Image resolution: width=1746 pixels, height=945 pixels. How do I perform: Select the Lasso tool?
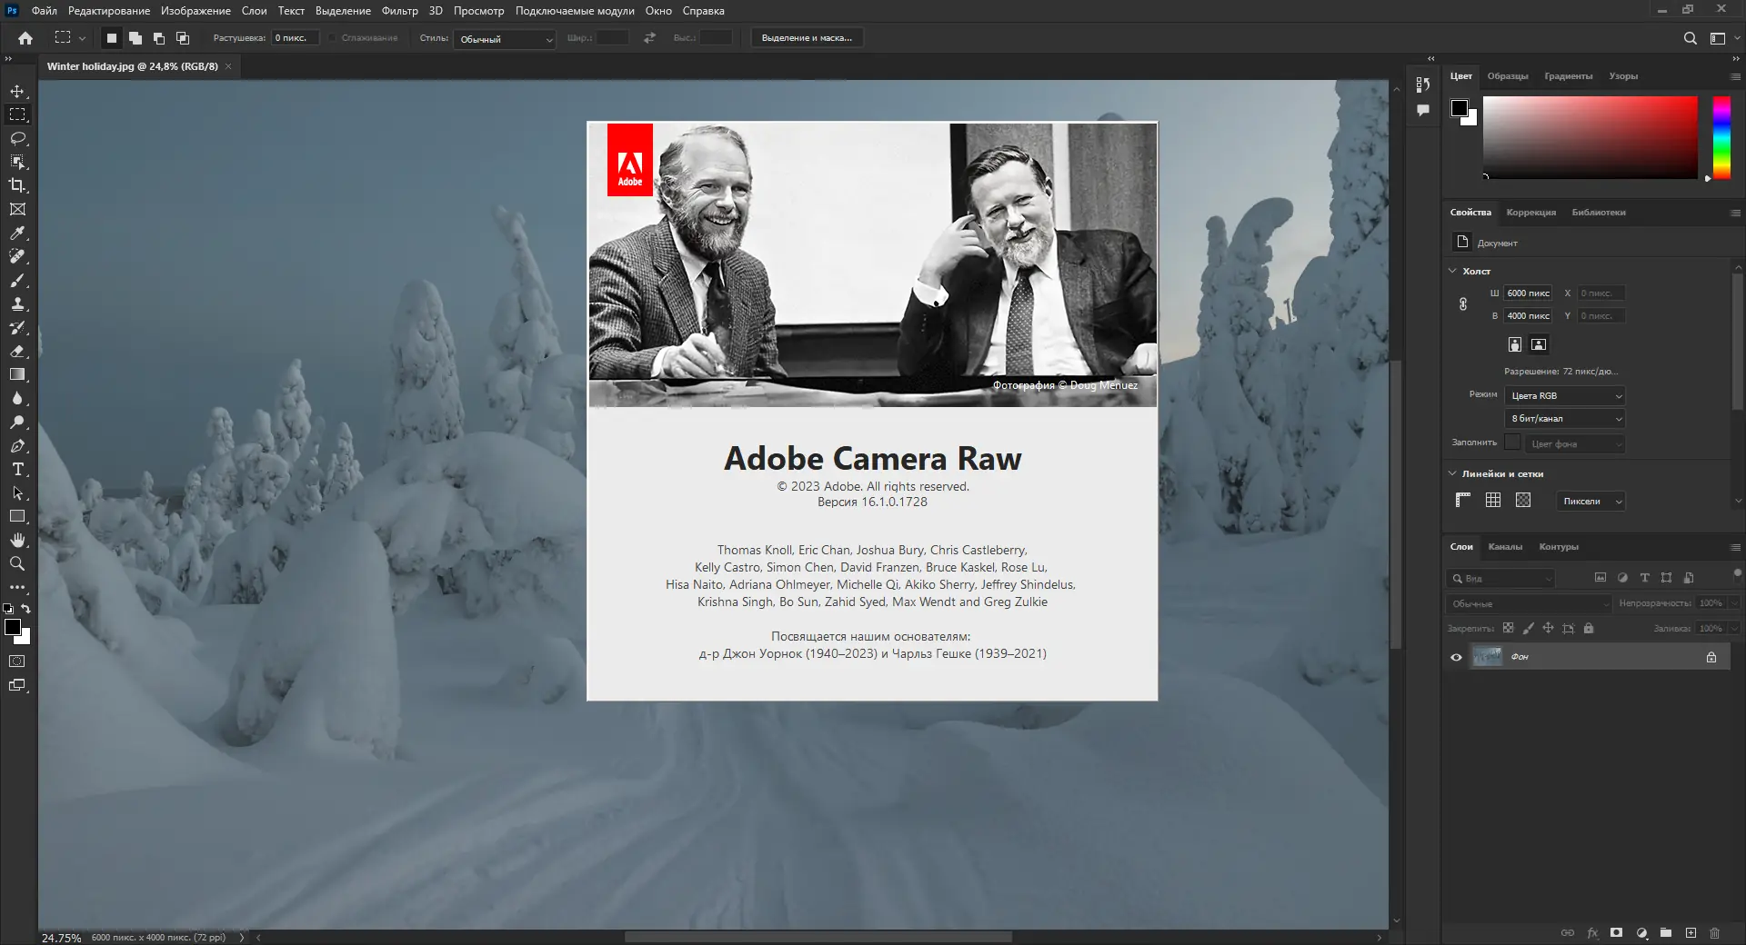(x=17, y=138)
